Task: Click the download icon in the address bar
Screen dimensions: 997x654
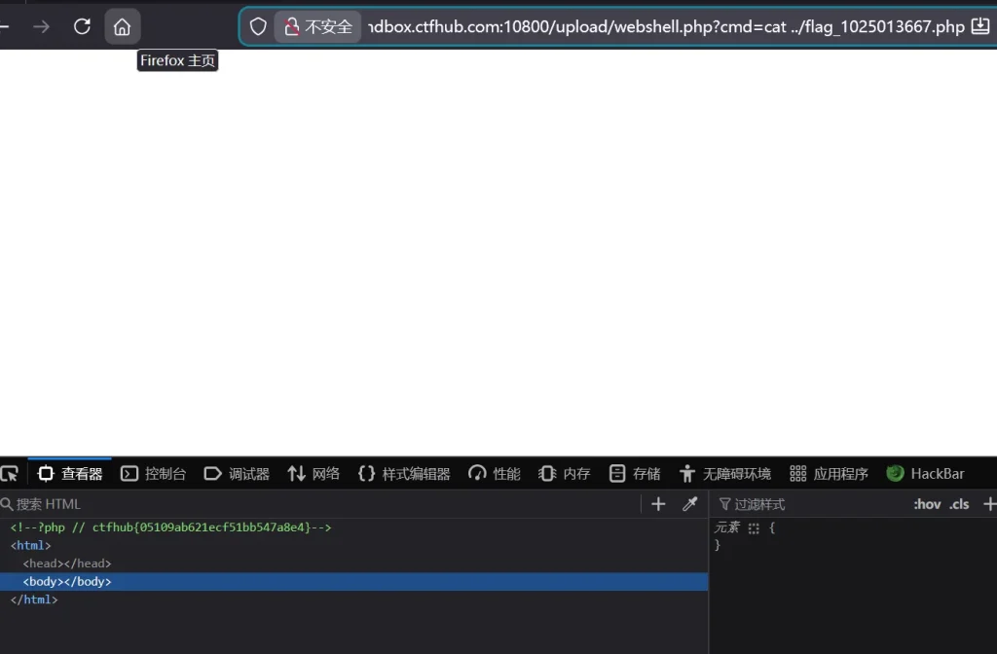Action: click(980, 26)
